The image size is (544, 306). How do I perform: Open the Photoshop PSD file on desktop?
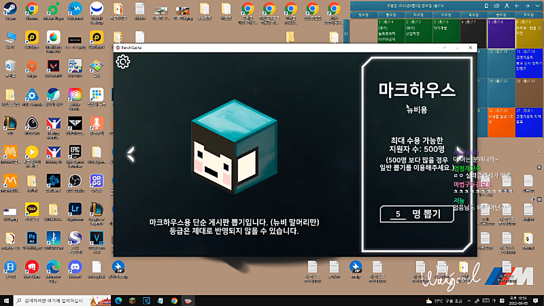[31, 241]
